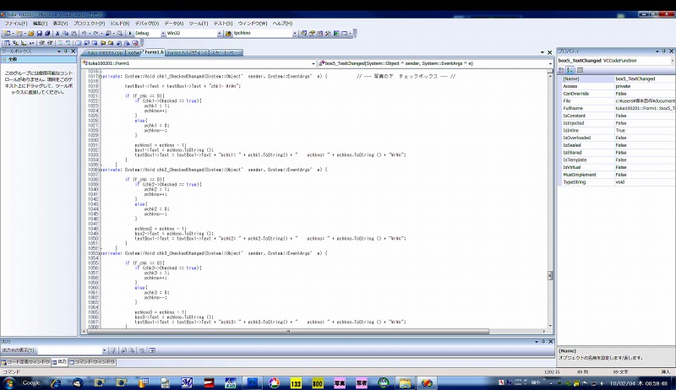Click the Windows Start orb
Viewport: 676px width, 390px height.
(x=8, y=382)
